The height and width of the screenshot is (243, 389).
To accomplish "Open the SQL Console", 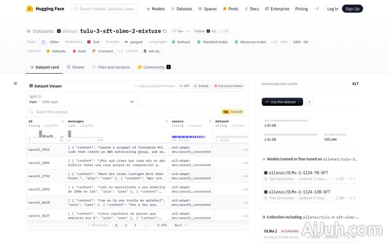I will 233,112.
